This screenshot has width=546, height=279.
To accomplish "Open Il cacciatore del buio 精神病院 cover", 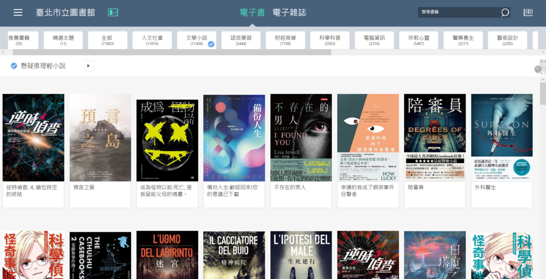I will coord(234,255).
